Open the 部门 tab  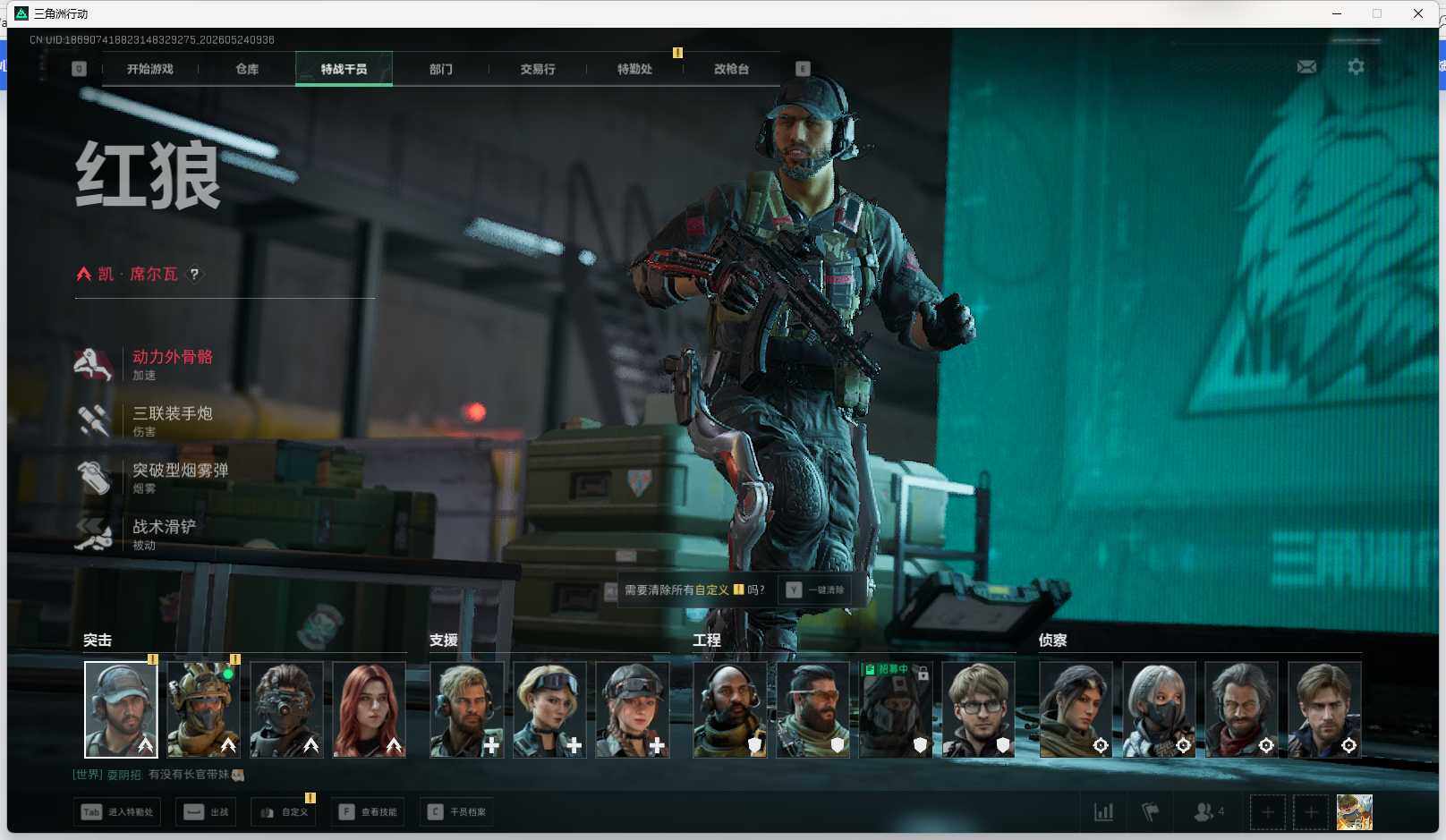[440, 69]
